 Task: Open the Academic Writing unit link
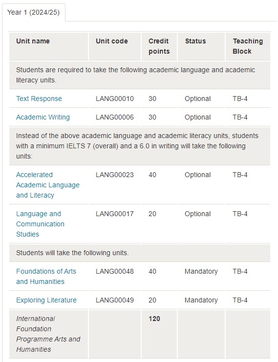[x=43, y=117]
